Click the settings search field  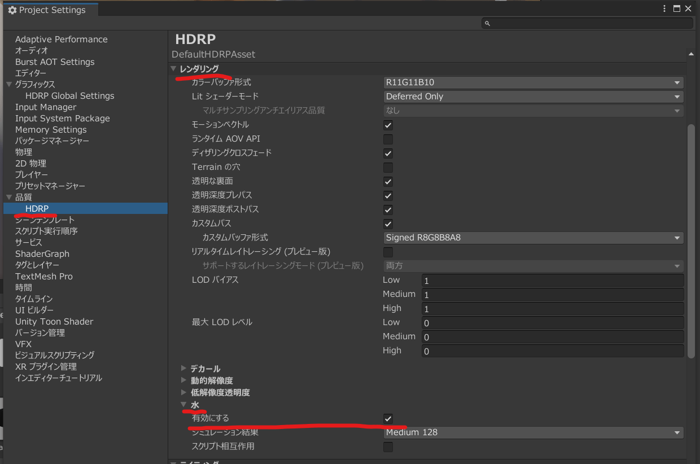(587, 23)
